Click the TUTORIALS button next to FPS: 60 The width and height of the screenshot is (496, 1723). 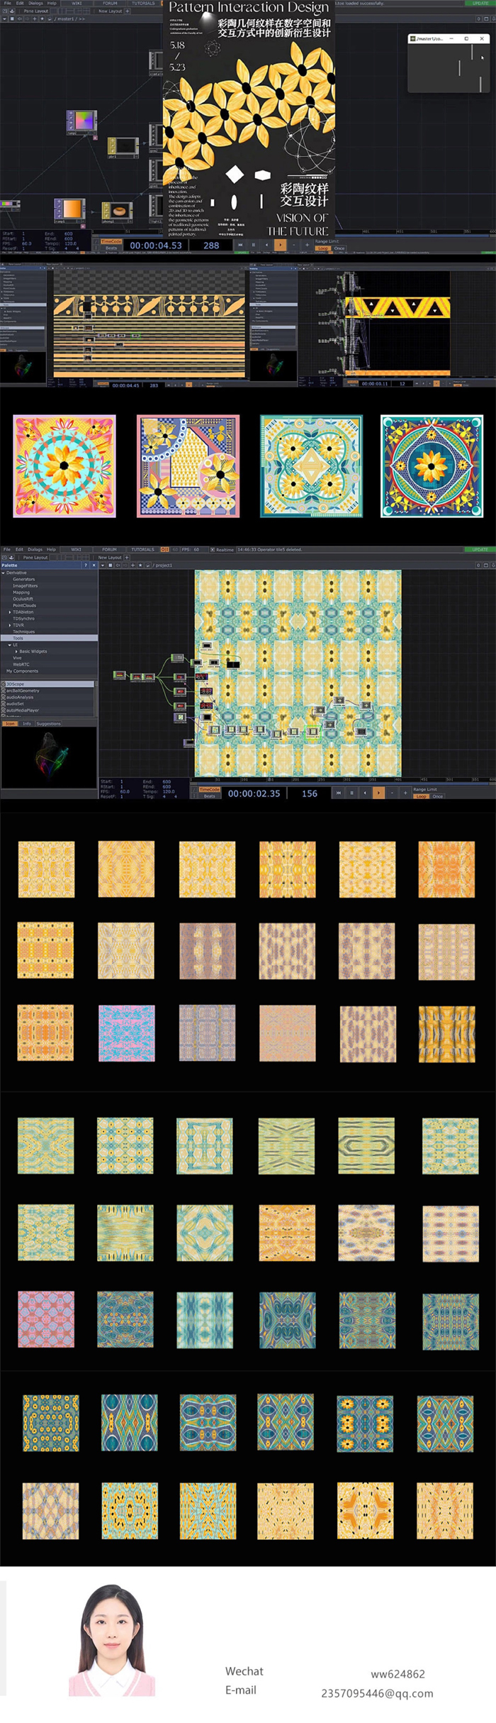tap(142, 549)
